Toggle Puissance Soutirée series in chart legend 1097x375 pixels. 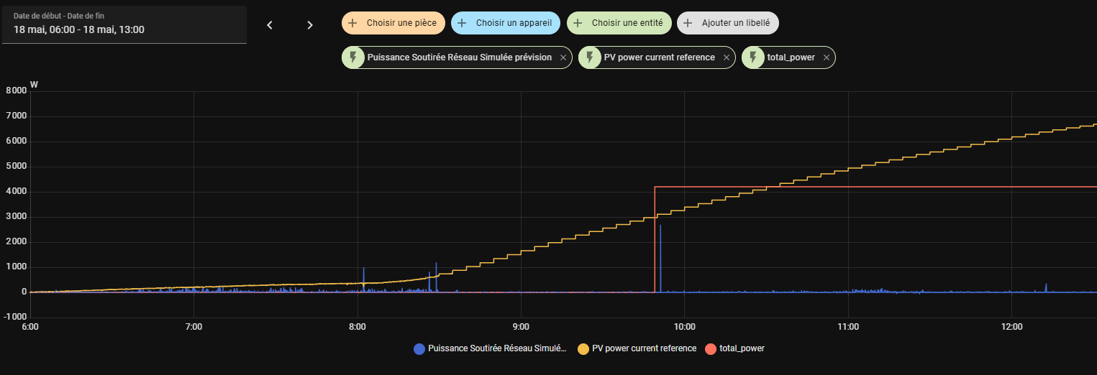pyautogui.click(x=496, y=348)
